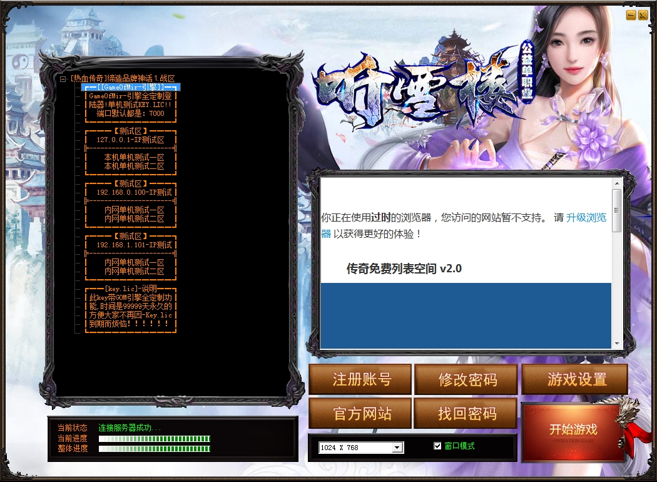Close the launcher with the gold X
Image resolution: width=657 pixels, height=482 pixels.
point(643,15)
